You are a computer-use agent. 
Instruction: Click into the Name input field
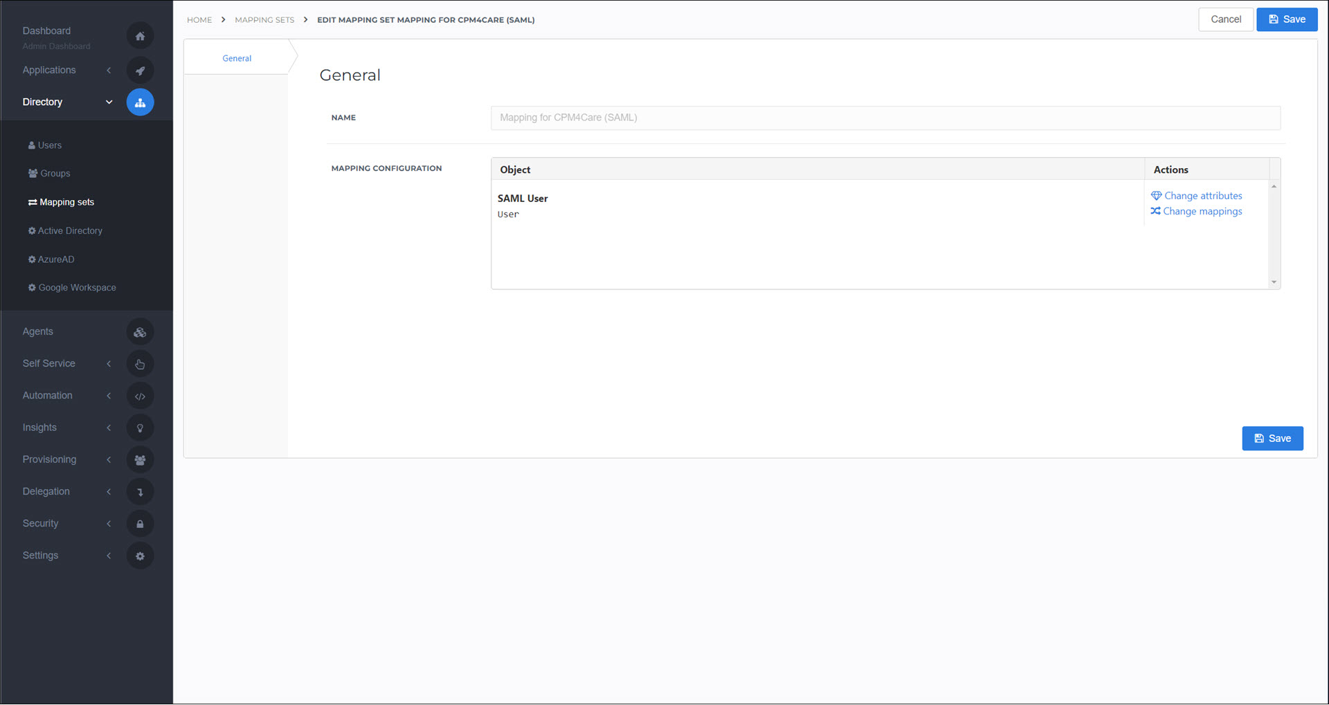tap(885, 118)
